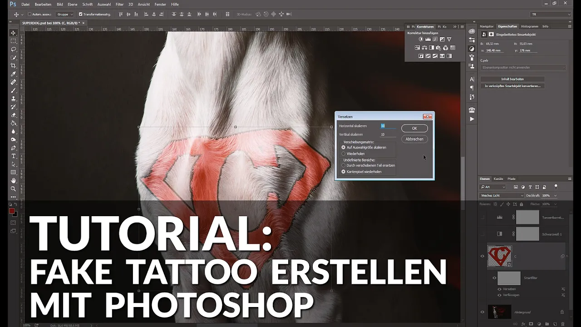Switch to the Kanäle tab

(498, 178)
